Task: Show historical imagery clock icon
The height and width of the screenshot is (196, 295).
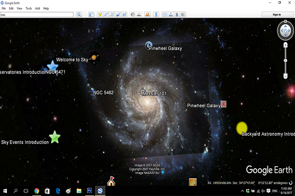Action: 133,14
